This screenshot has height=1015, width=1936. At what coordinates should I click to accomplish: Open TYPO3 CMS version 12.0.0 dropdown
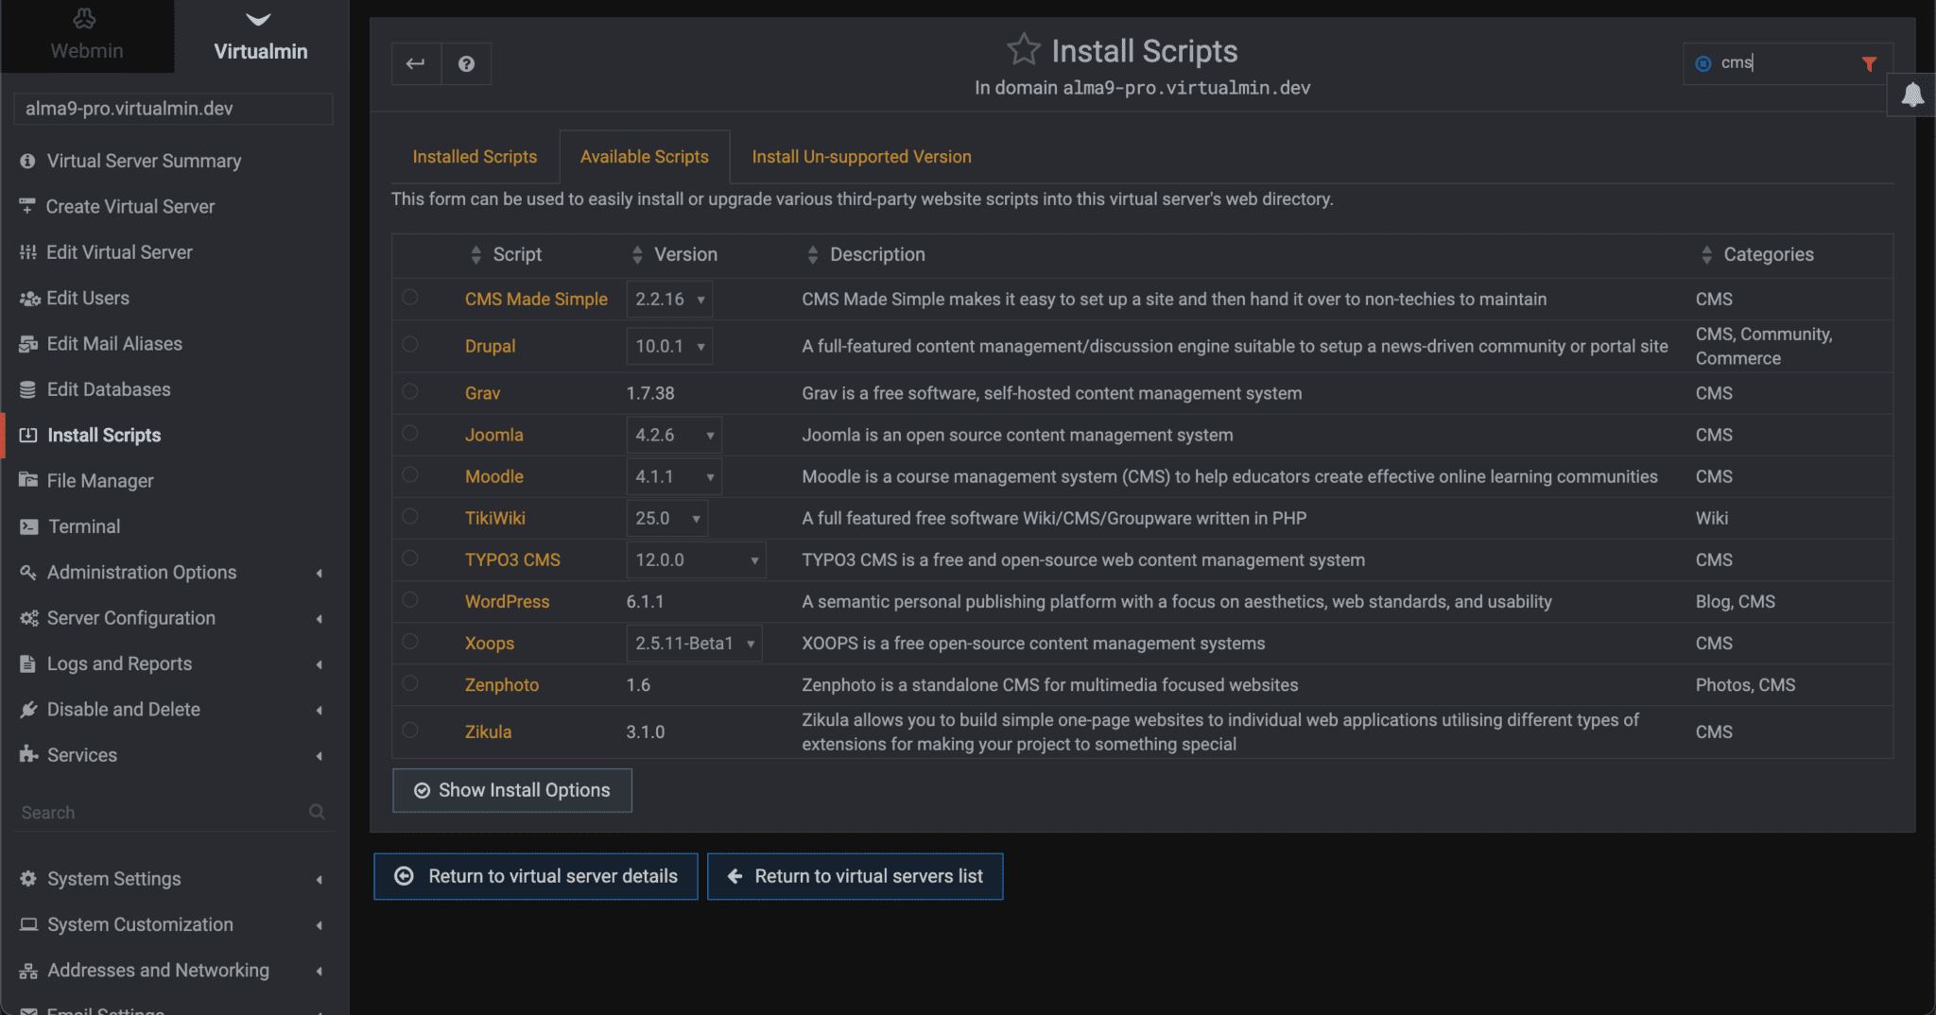click(696, 559)
